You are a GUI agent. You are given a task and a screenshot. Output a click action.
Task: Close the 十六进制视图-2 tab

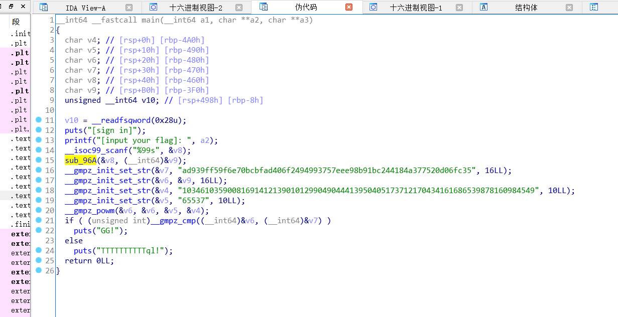(x=239, y=8)
